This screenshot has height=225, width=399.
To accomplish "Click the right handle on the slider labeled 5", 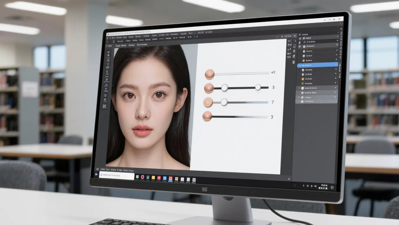I will [x=258, y=87].
